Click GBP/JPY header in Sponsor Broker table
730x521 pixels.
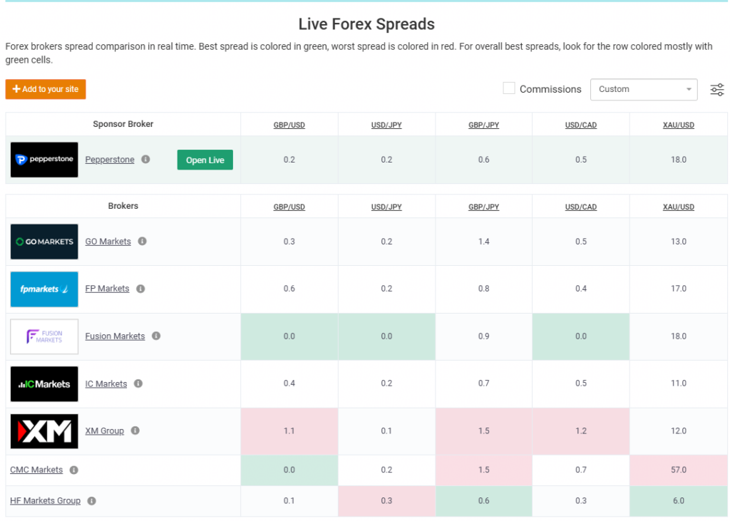pos(484,125)
